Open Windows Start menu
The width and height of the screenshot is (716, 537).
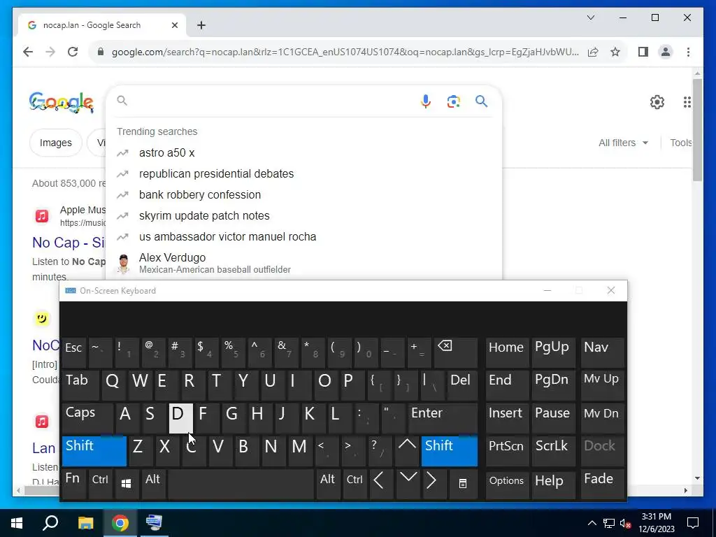(17, 523)
